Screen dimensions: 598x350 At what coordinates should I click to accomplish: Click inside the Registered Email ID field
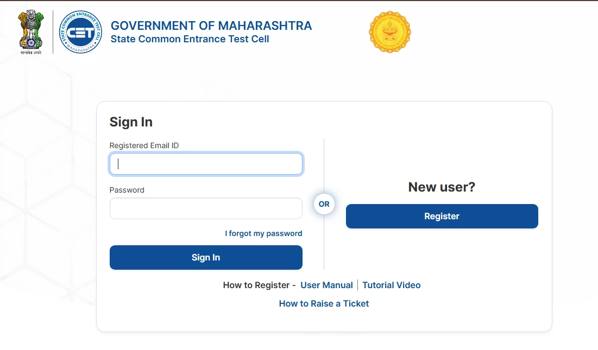coord(206,163)
